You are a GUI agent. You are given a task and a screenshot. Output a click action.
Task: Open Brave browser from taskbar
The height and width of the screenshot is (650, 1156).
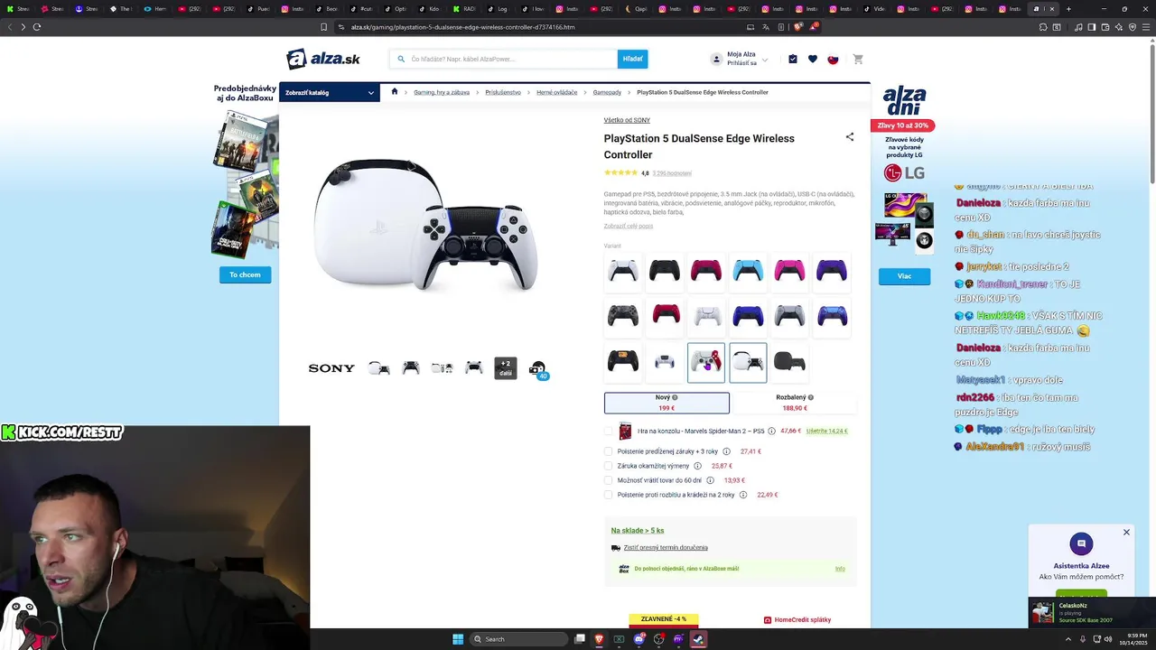coord(599,639)
